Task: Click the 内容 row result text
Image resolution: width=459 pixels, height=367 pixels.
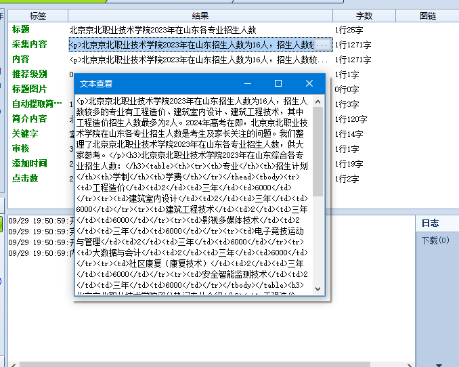Action: 199,60
